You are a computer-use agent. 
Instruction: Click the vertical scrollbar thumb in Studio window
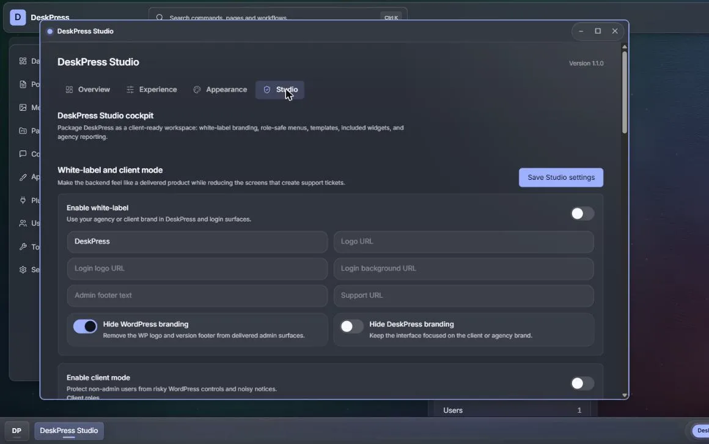click(x=625, y=92)
